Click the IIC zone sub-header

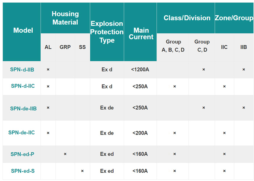click(224, 48)
